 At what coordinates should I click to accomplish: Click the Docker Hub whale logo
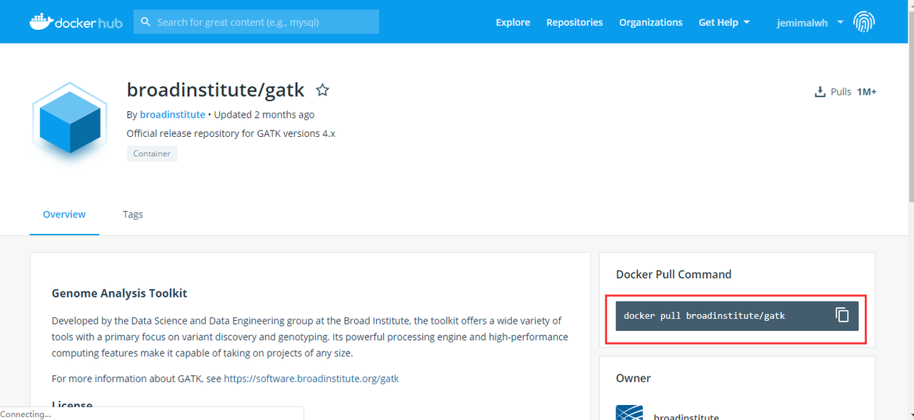tap(76, 22)
